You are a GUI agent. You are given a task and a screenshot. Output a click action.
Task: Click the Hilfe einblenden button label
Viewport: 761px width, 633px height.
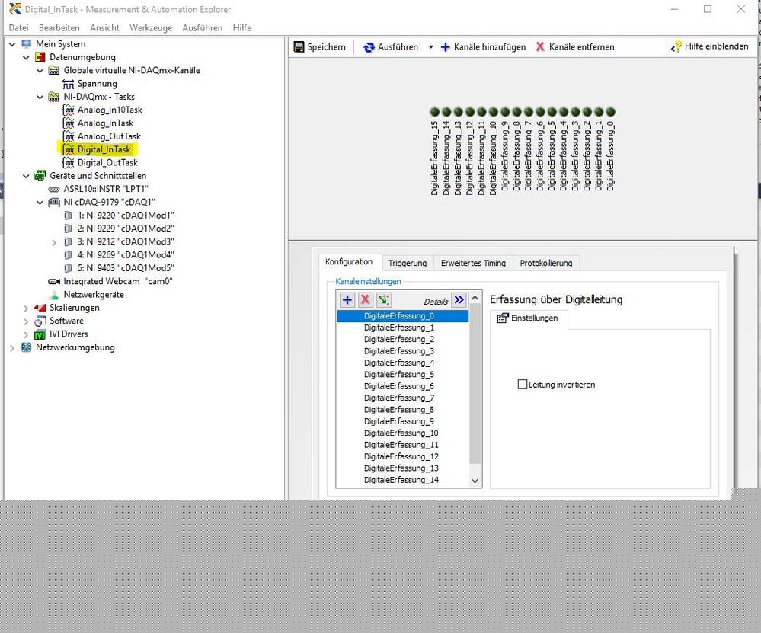(x=716, y=46)
